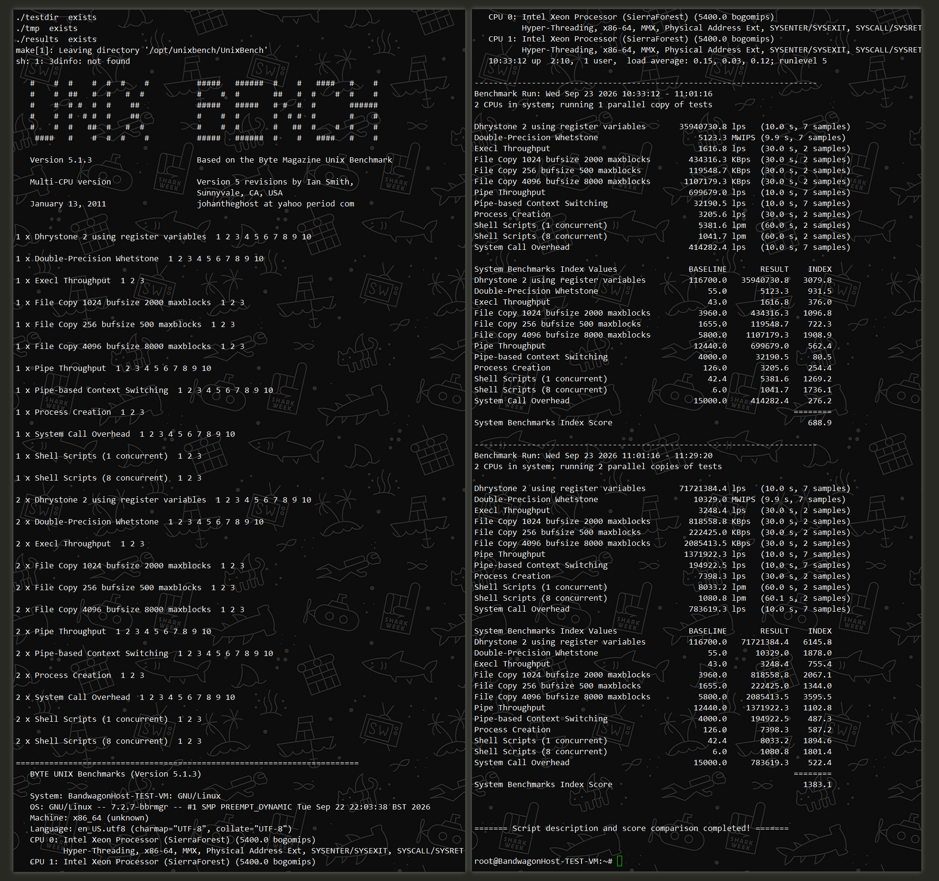Click the first 'BASELINE' column header
This screenshot has width=939, height=881.
coord(707,269)
